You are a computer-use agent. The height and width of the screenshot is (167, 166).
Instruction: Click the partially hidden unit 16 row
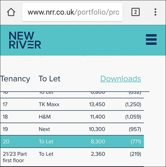click(72, 95)
